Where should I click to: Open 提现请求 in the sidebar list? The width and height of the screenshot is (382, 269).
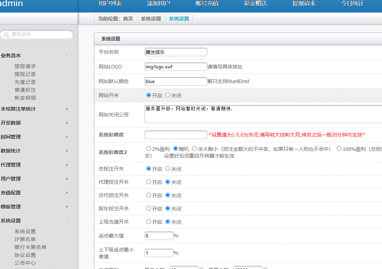(x=25, y=66)
